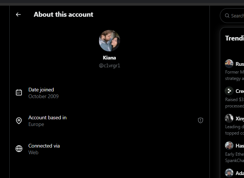Focus the Search input field

click(x=232, y=16)
